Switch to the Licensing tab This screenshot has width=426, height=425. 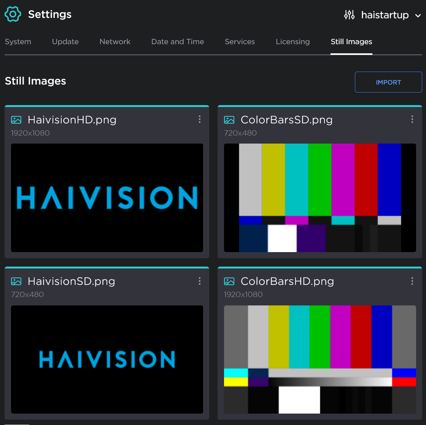click(x=293, y=42)
